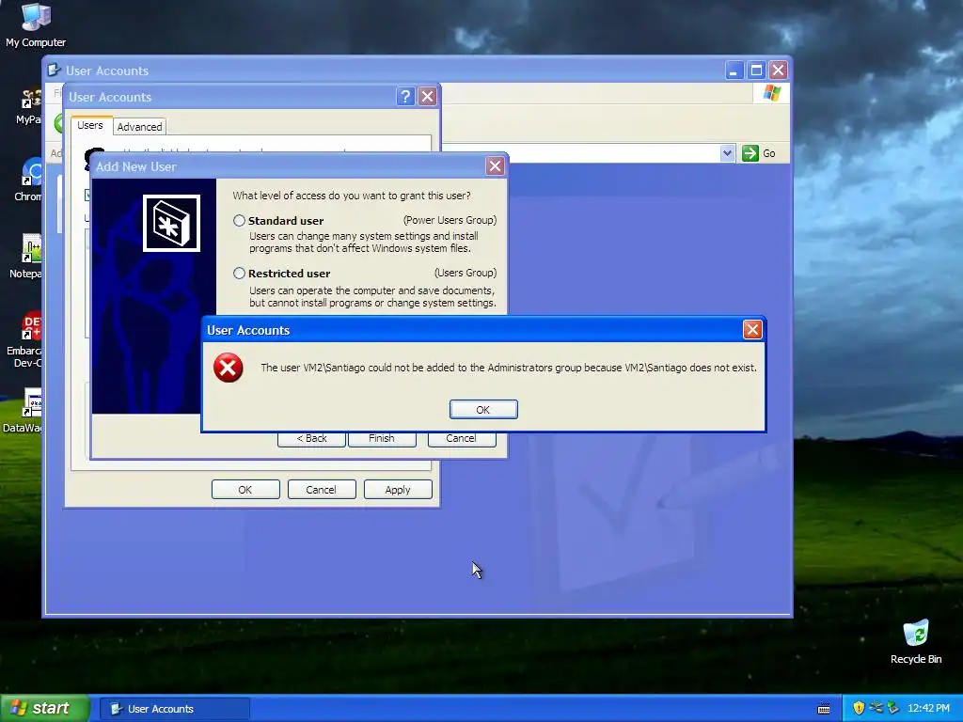This screenshot has height=722, width=963.
Task: Open the Recycle Bin desktop icon
Action: pos(916,642)
